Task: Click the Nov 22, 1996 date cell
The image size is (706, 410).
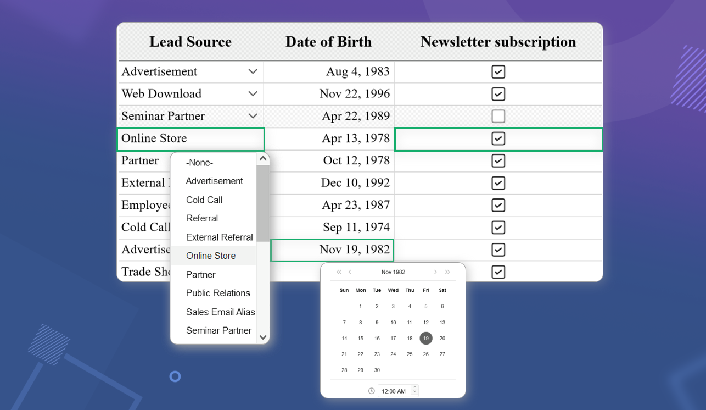Action: [329, 94]
